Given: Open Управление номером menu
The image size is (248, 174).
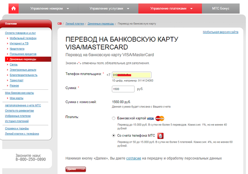Looking at the screenshot, I should click(x=49, y=9).
